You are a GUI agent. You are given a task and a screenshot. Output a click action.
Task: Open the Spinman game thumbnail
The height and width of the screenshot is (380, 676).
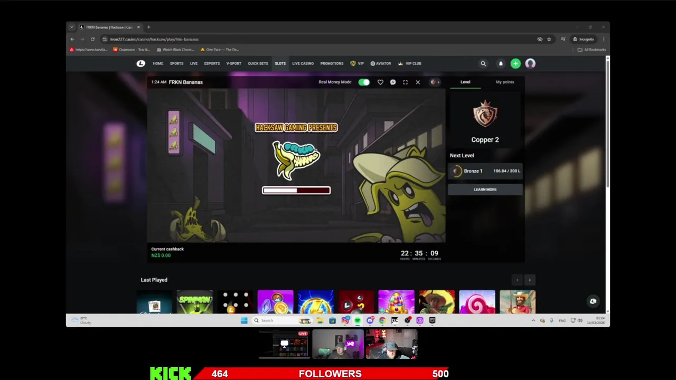[x=195, y=302]
